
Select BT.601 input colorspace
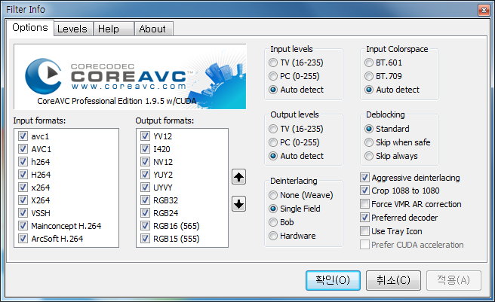point(369,63)
